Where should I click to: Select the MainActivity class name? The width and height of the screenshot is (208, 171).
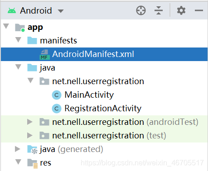point(89,95)
